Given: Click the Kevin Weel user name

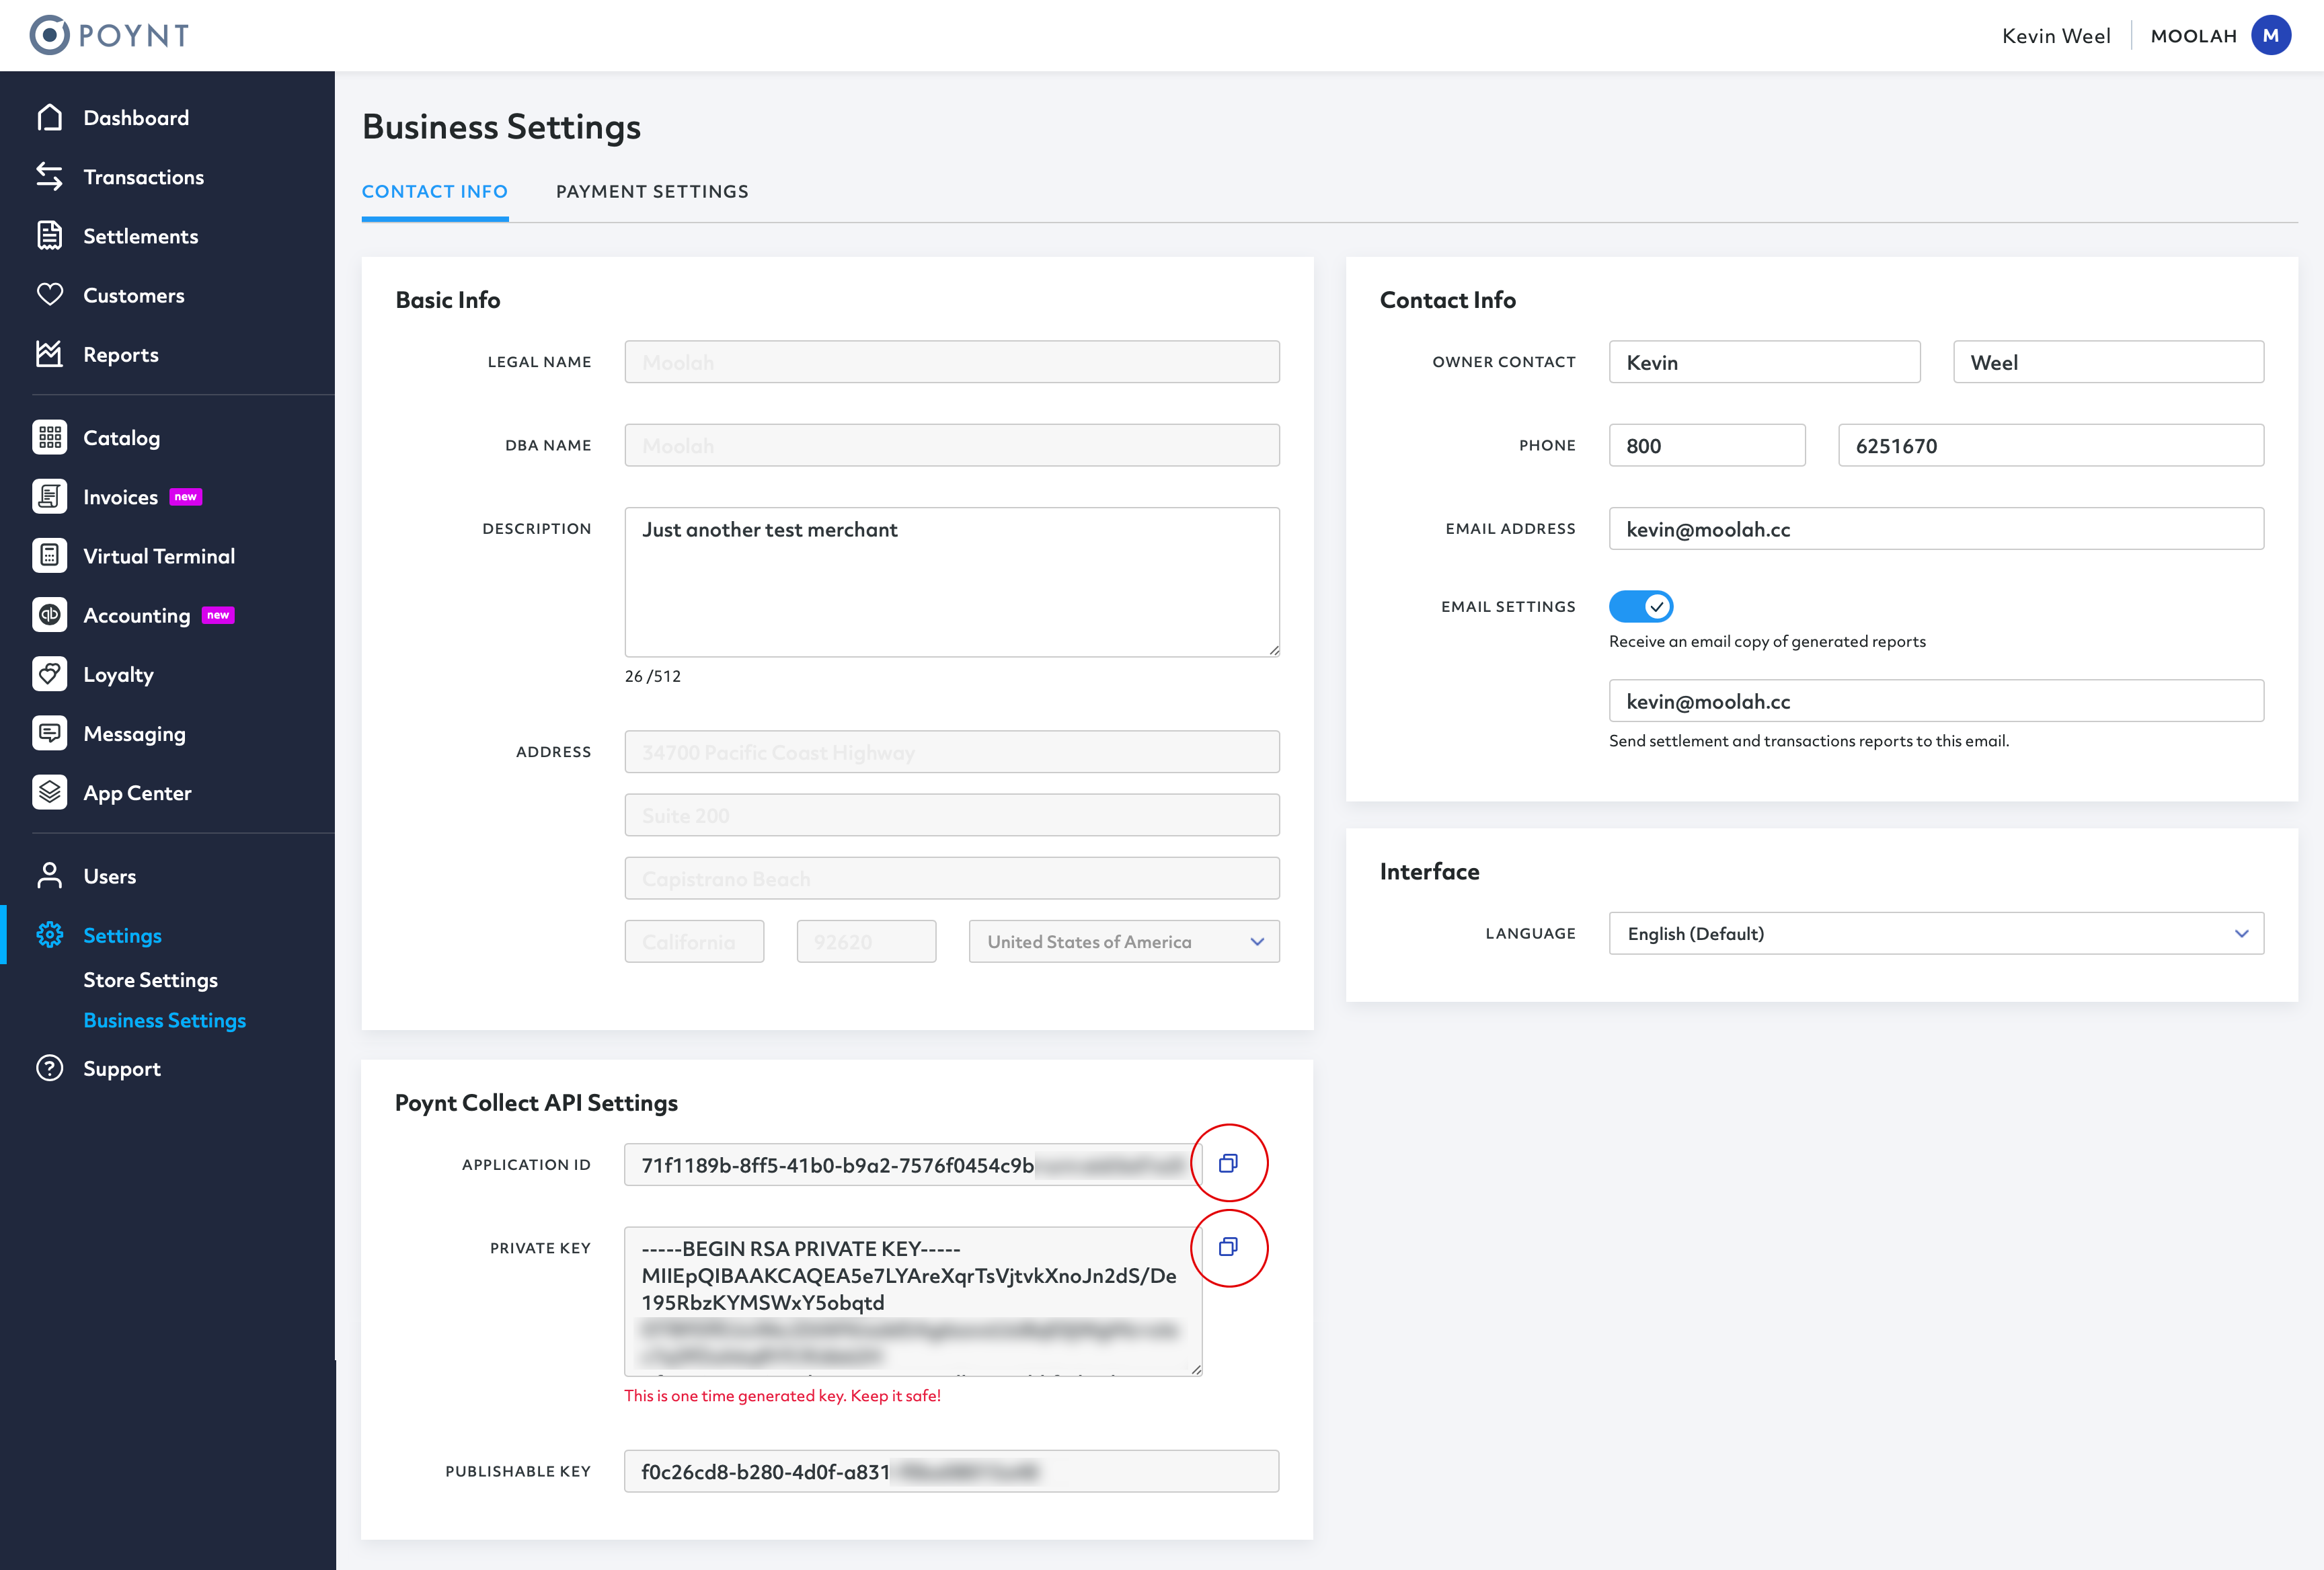Looking at the screenshot, I should (x=2056, y=36).
